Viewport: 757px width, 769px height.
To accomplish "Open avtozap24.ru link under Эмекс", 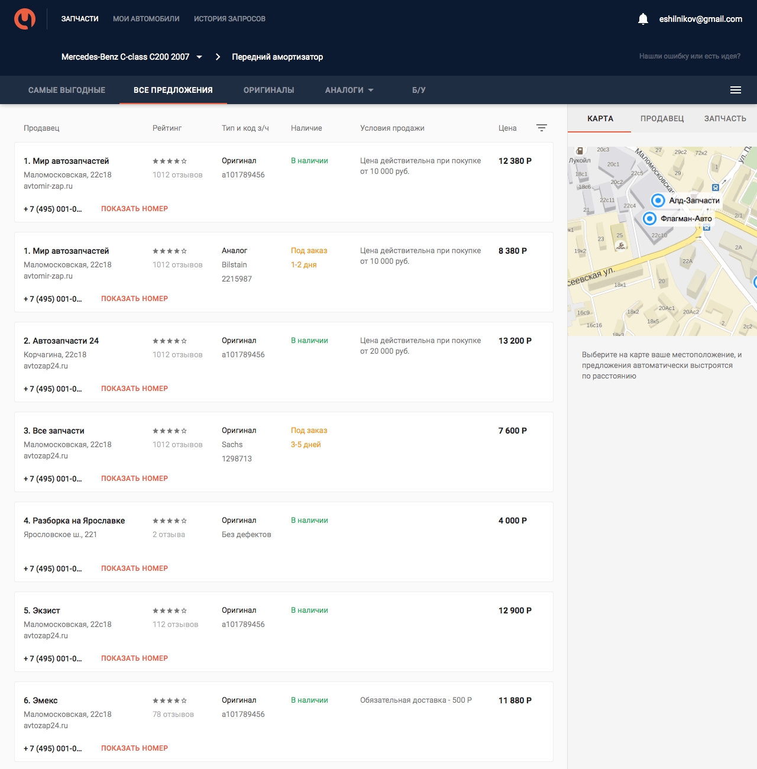I will pos(46,725).
